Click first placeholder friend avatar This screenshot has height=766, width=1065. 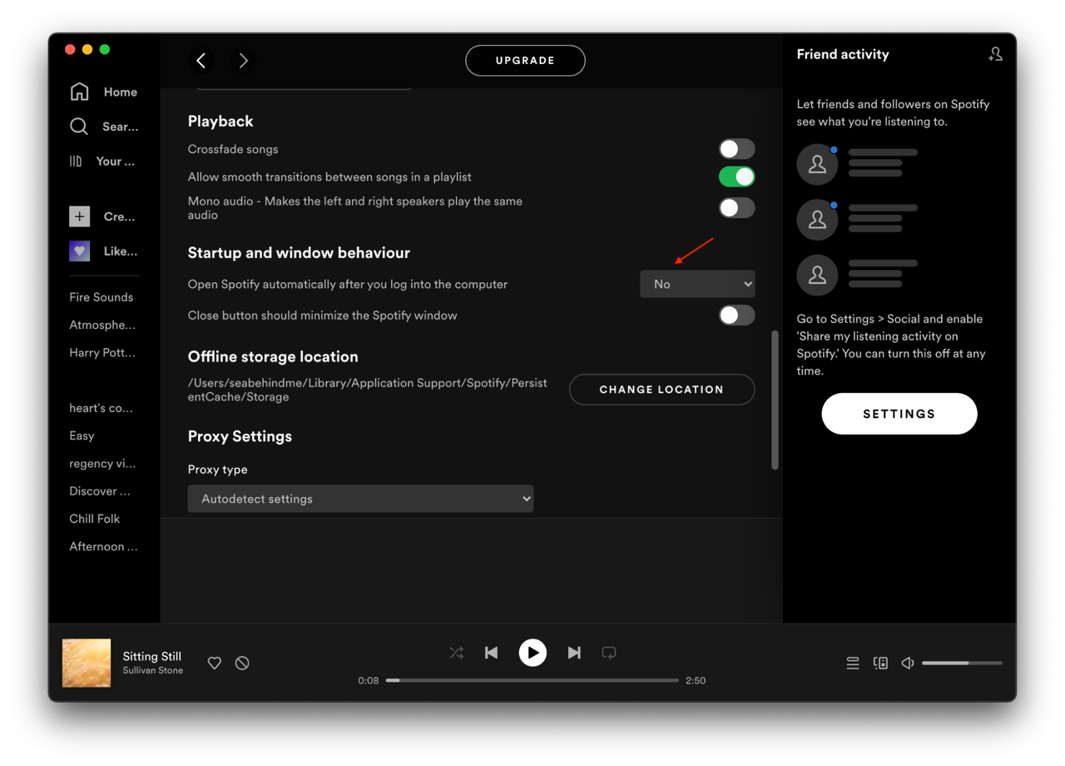(x=817, y=164)
